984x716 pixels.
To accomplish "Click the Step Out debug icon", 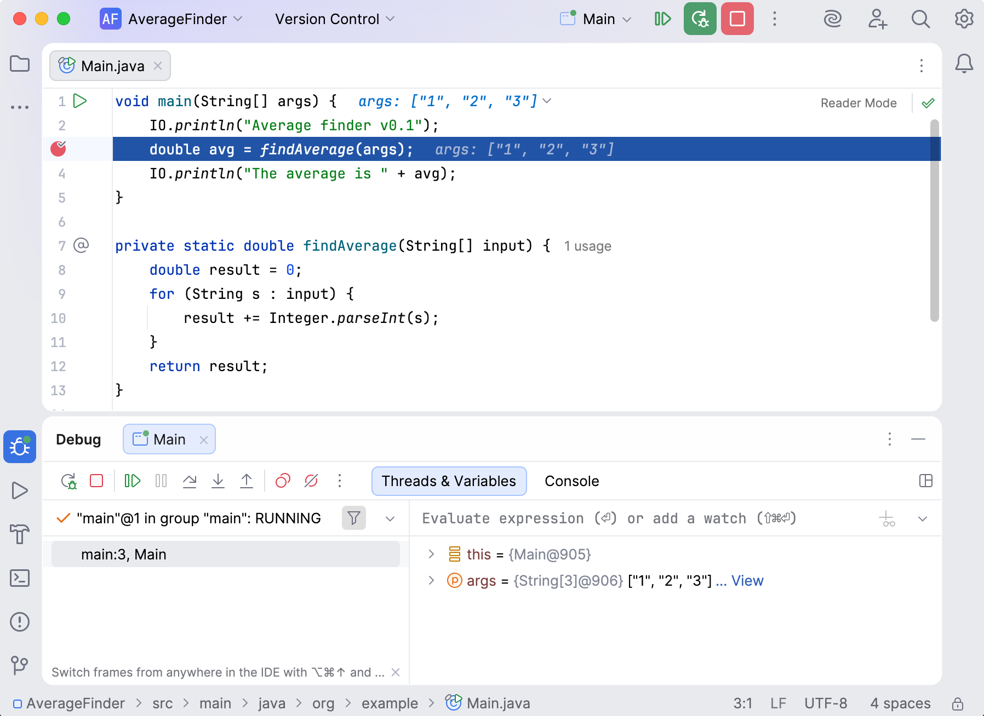I will point(247,481).
